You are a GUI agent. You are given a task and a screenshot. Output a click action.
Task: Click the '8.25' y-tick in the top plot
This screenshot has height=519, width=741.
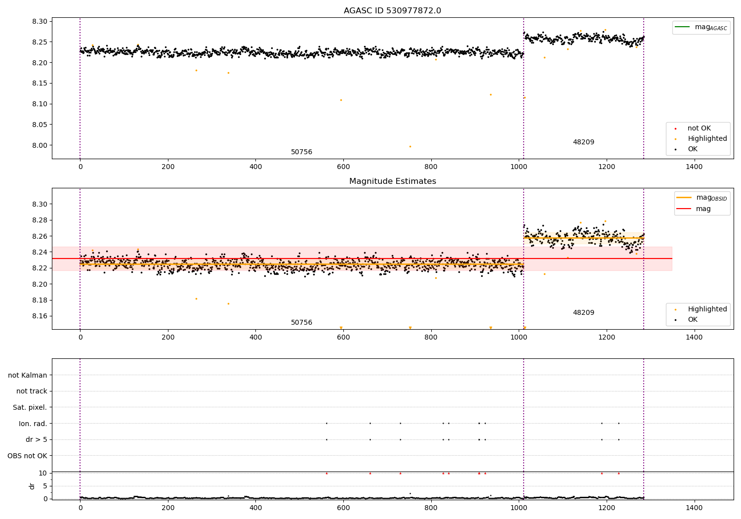pyautogui.click(x=40, y=43)
